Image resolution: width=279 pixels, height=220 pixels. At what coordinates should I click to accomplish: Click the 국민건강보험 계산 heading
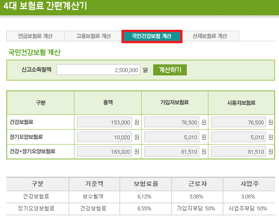tap(35, 52)
